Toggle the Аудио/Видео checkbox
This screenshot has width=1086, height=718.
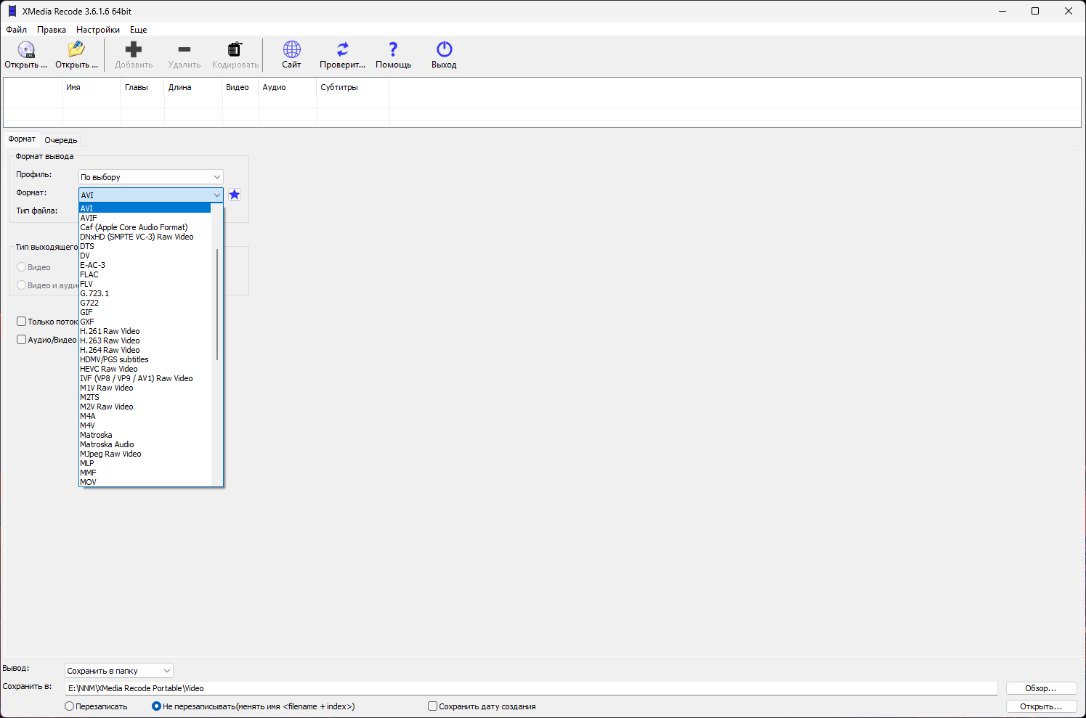pyautogui.click(x=22, y=340)
